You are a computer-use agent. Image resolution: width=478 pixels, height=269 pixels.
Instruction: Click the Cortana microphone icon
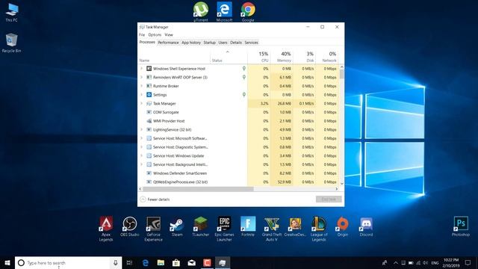[x=116, y=262]
